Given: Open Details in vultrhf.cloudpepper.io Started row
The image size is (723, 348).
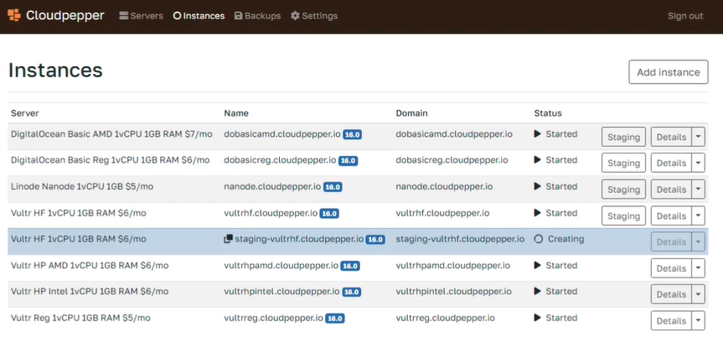Looking at the screenshot, I should (x=671, y=216).
